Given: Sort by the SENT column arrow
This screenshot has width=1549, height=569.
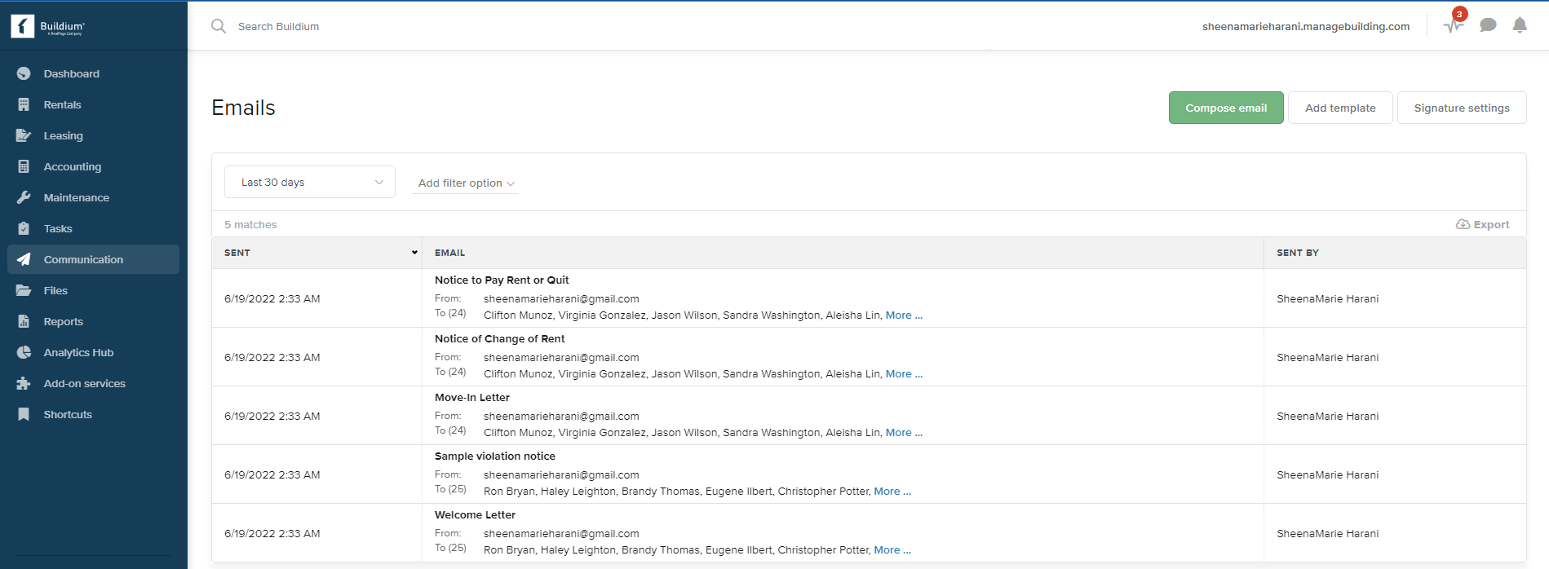Looking at the screenshot, I should (414, 253).
